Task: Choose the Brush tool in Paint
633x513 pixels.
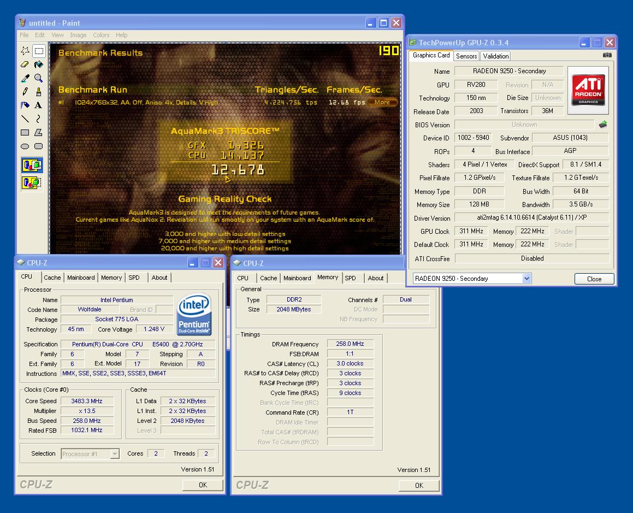Action: [x=39, y=92]
